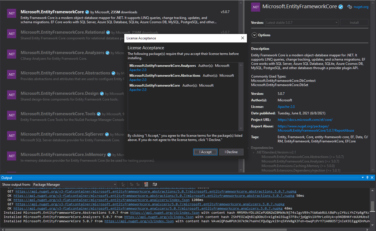Click .NET logo in package details header
Image resolution: width=376 pixels, height=231 pixels.
click(256, 7)
